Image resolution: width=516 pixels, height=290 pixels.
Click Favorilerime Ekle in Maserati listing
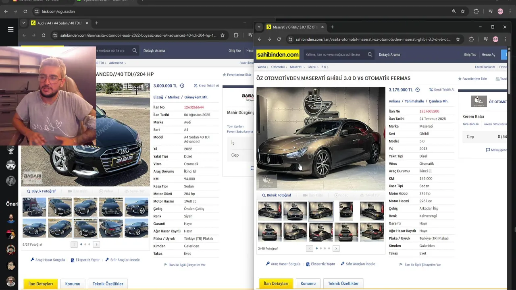point(472,79)
